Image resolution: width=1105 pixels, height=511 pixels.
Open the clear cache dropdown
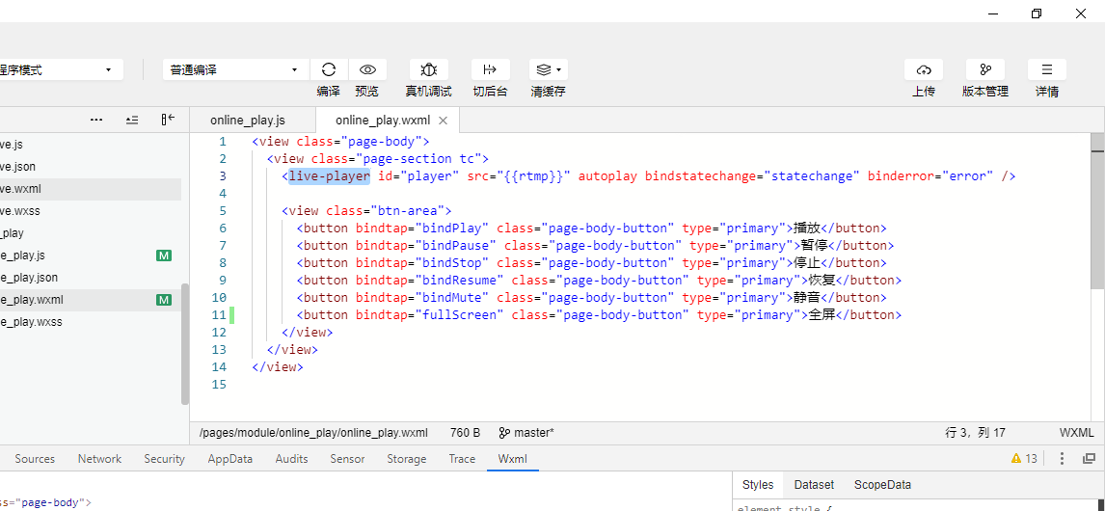548,69
